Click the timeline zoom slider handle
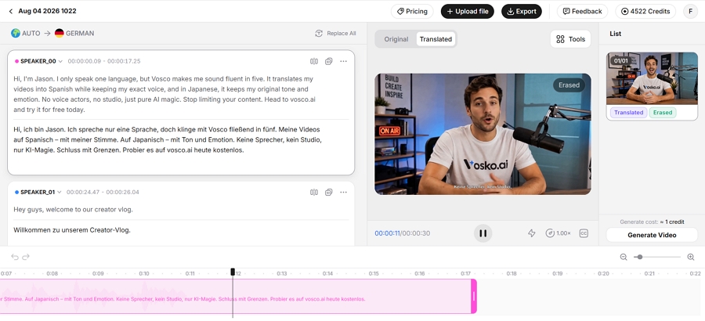This screenshot has width=705, height=321. point(640,257)
